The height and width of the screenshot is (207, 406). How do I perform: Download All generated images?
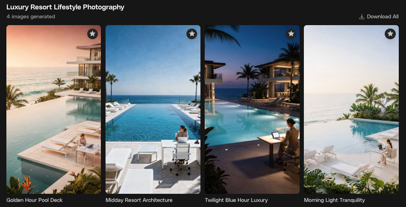click(x=379, y=17)
